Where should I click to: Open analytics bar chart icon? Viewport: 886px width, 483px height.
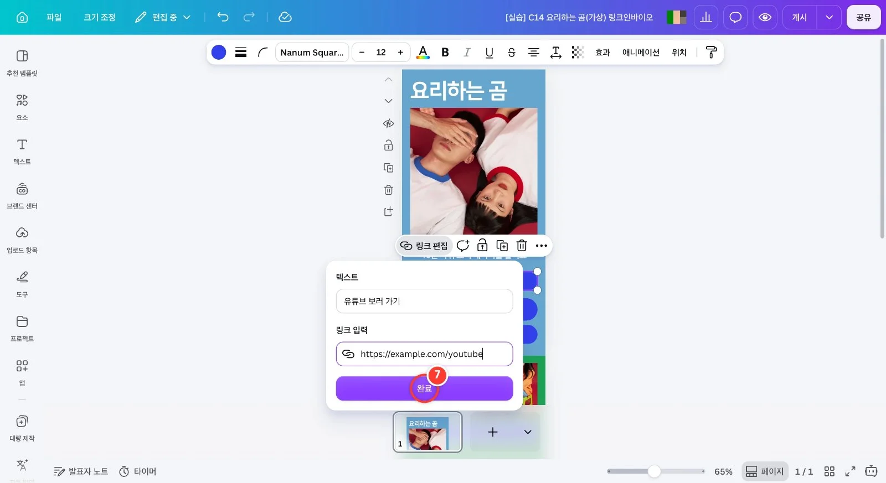[706, 17]
